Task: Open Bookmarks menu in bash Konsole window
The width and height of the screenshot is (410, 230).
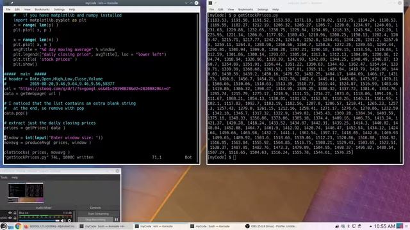Action: (245, 10)
